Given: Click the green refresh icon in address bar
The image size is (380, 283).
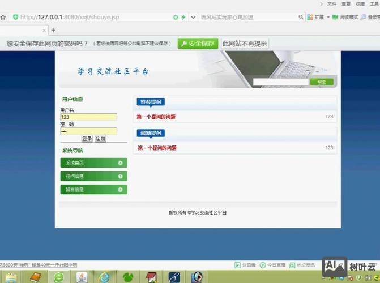Looking at the screenshot, I should [x=176, y=17].
